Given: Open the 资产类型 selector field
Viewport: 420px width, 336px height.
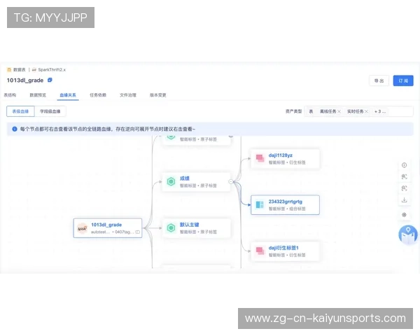Looking at the screenshot, I should (x=359, y=111).
